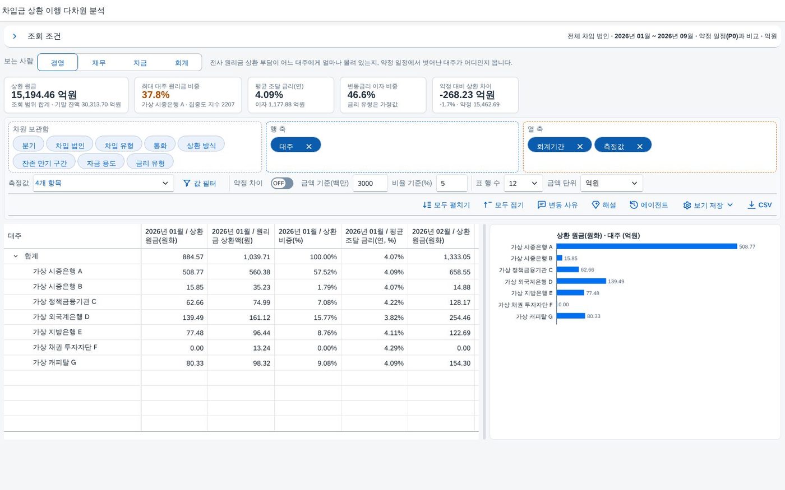Switch to the 자금 viewer tab
The image size is (785, 490).
tap(140, 63)
